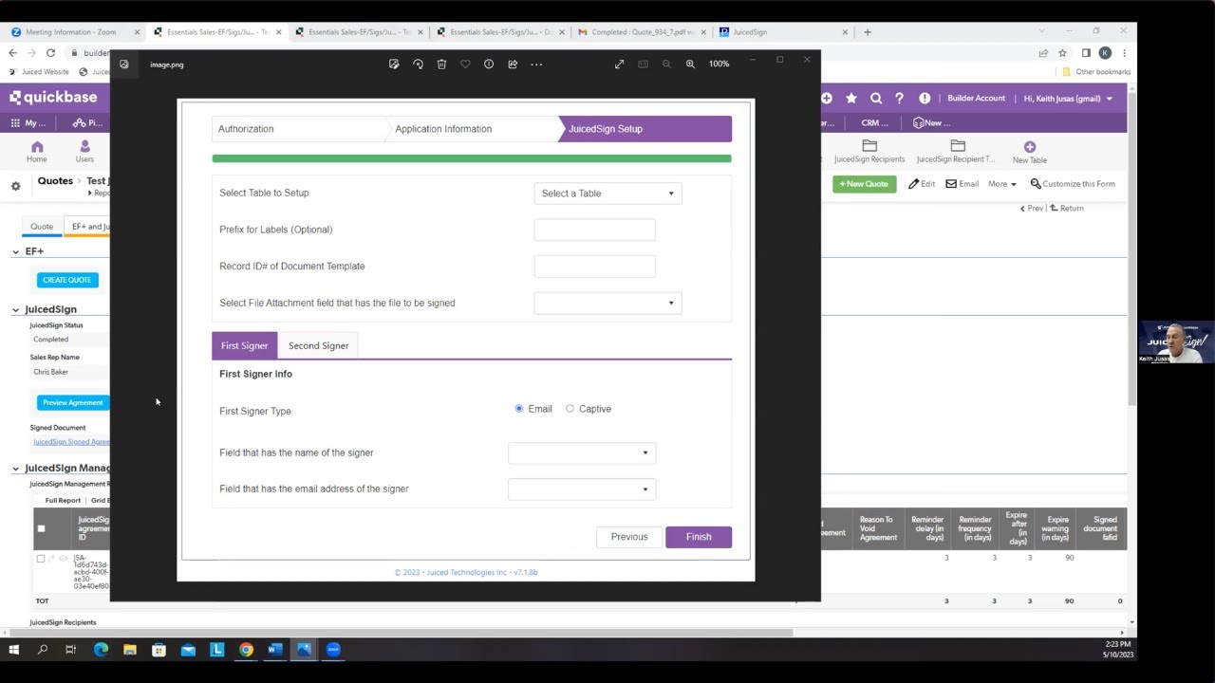This screenshot has width=1215, height=683.
Task: Delete image.png using the trash icon
Action: [441, 65]
